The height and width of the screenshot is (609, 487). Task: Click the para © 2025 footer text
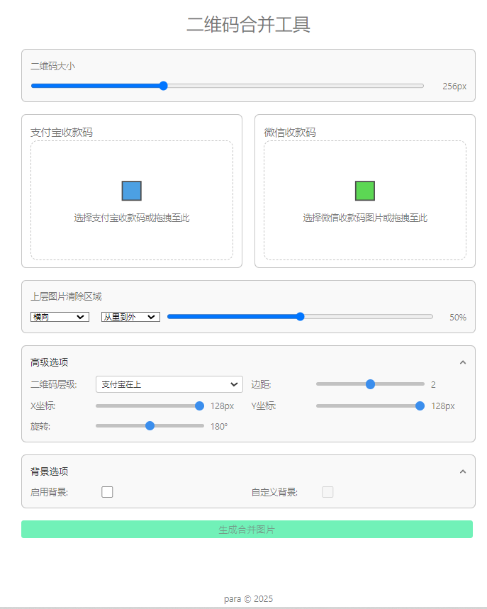(248, 598)
